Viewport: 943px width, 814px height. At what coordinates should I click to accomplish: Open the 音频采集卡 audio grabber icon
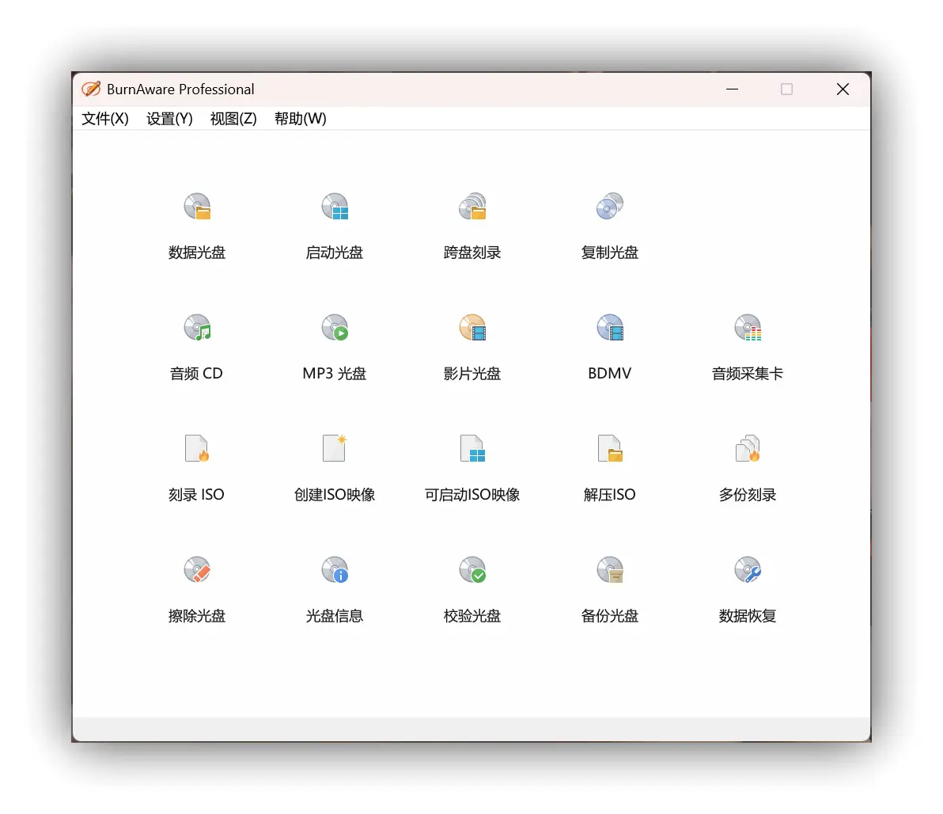(748, 328)
